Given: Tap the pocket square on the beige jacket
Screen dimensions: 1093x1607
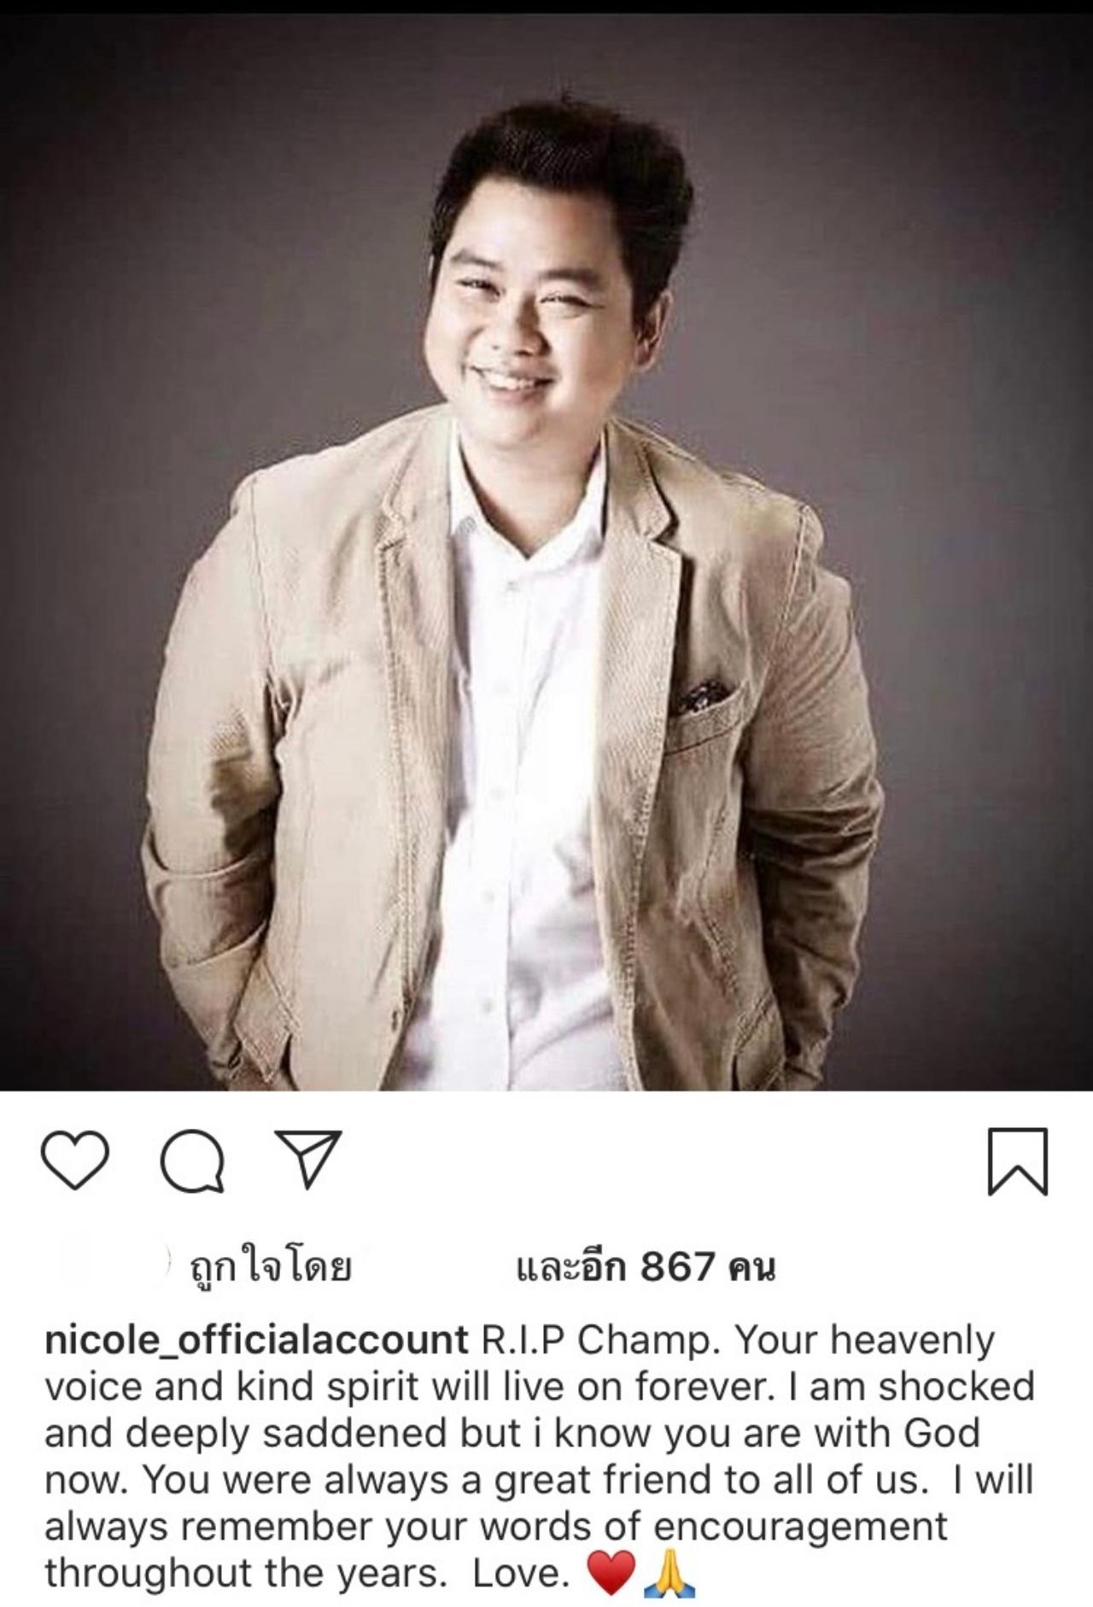Looking at the screenshot, I should 702,696.
